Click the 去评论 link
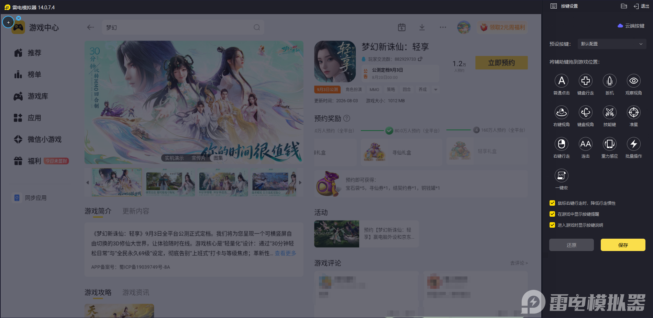Image resolution: width=653 pixels, height=318 pixels. click(519, 263)
